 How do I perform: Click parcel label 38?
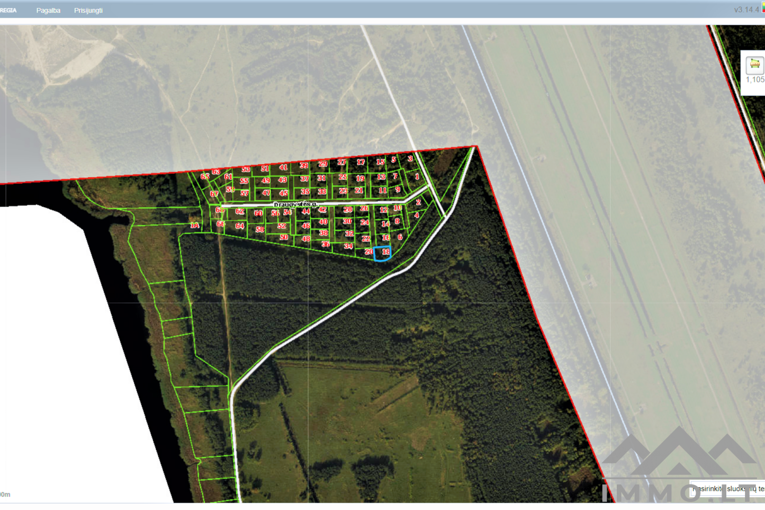324,233
